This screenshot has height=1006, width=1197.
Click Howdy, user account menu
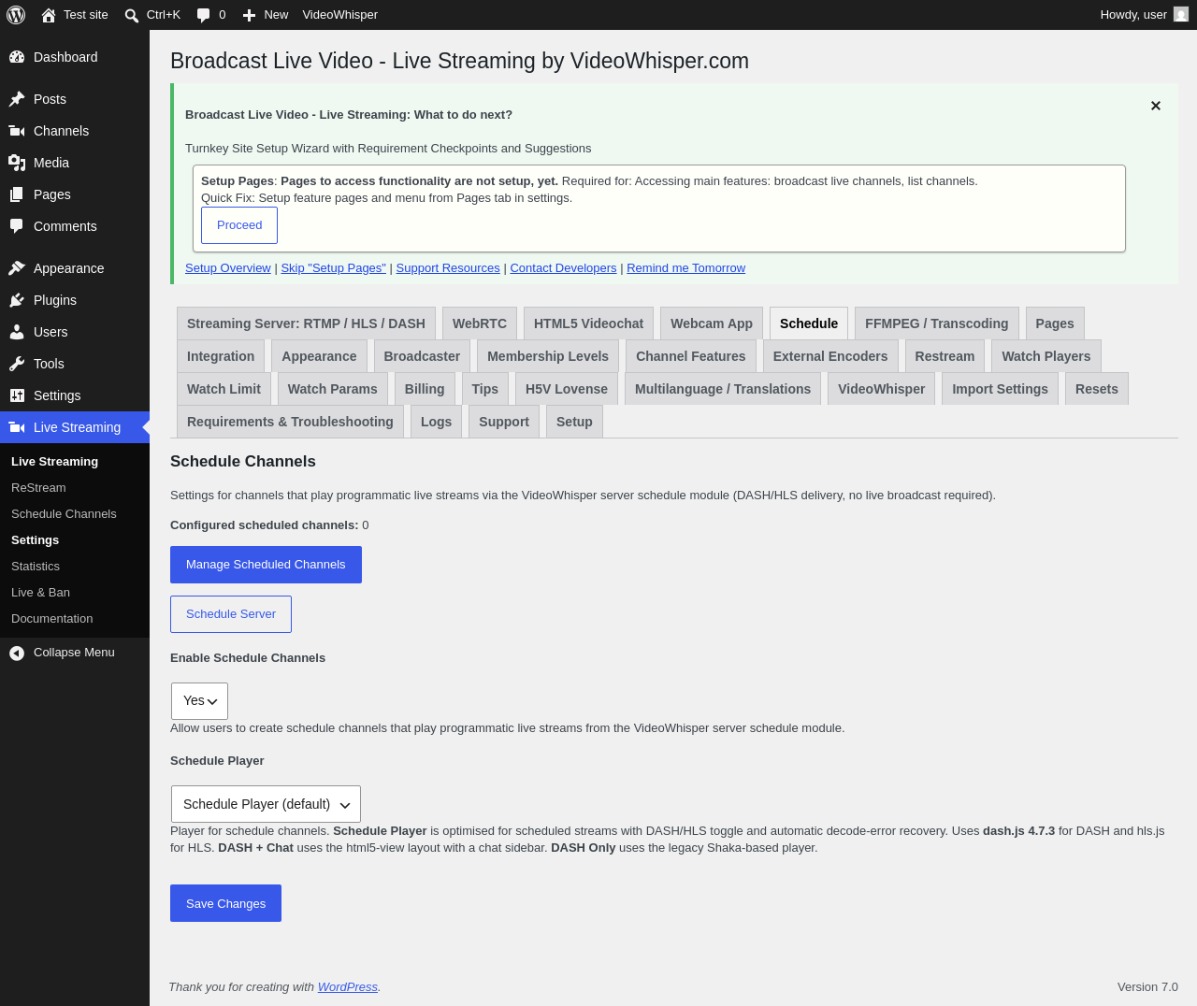point(1144,15)
